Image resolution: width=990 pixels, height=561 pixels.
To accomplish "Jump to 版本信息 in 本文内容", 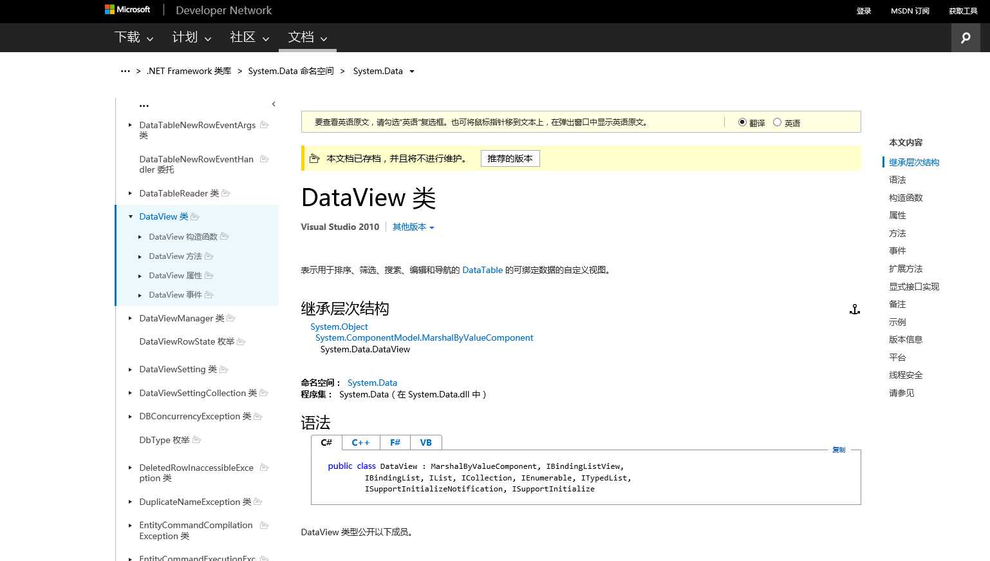I will point(906,339).
